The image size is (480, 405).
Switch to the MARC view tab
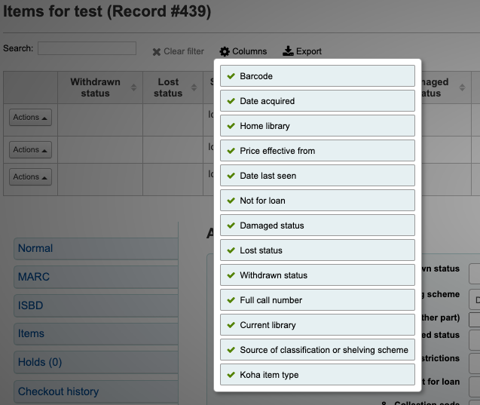point(34,277)
